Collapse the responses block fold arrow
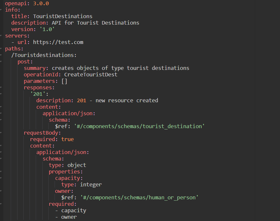The width and height of the screenshot is (280, 221). [2, 87]
